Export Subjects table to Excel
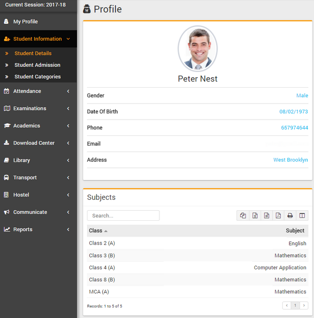Viewport: 314px width, 318px height. (255, 215)
